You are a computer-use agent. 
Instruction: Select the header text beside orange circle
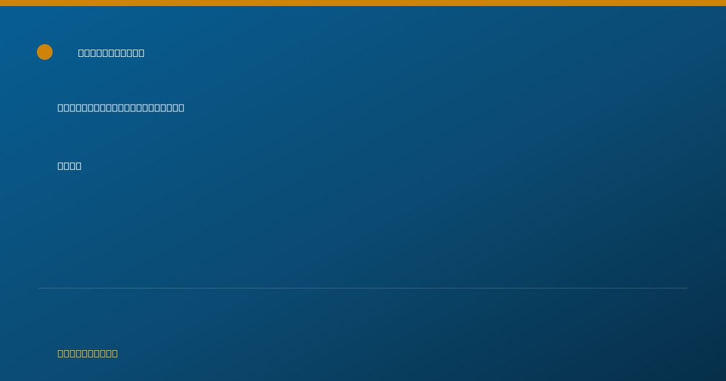click(111, 53)
